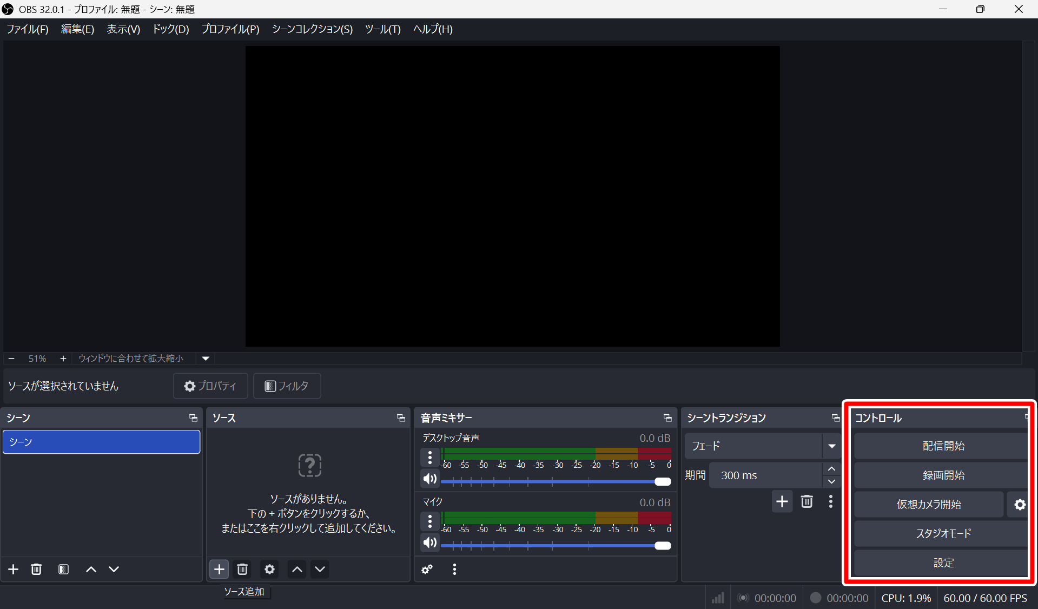The width and height of the screenshot is (1038, 609).
Task: Click the add source plus icon
Action: (x=219, y=569)
